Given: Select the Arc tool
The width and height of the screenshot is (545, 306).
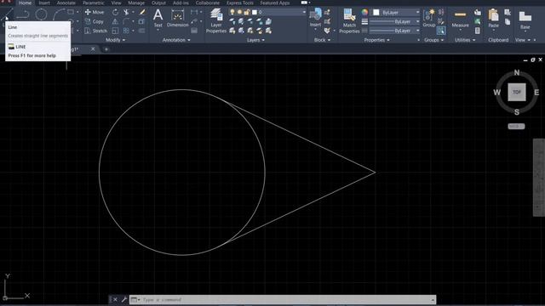Looking at the screenshot, I should (59, 14).
